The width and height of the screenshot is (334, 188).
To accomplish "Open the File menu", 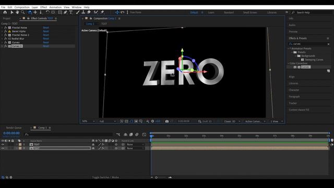I will (3, 7).
